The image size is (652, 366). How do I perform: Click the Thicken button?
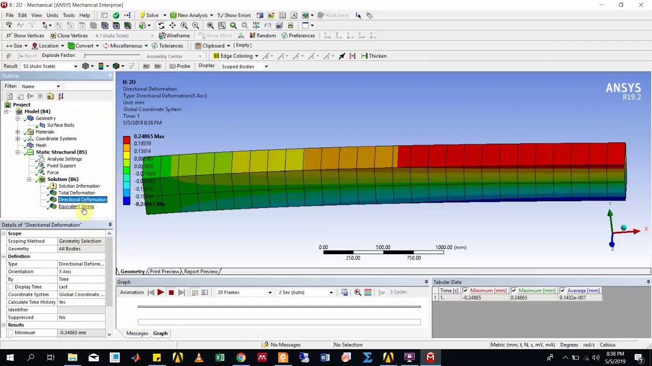click(374, 56)
